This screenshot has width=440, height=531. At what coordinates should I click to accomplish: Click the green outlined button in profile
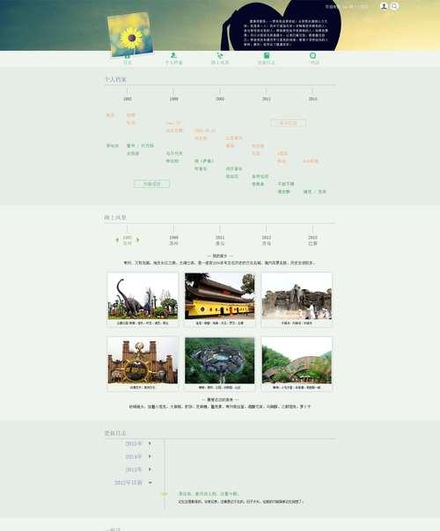click(x=152, y=184)
